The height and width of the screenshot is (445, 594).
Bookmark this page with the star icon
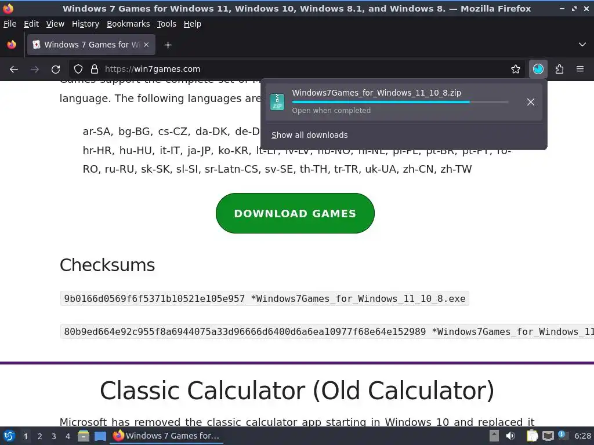(515, 70)
